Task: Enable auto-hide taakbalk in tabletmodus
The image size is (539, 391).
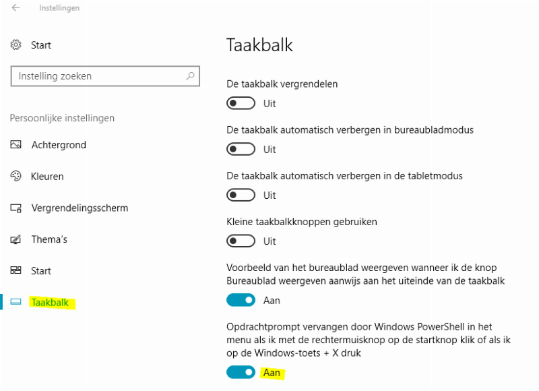Action: coord(241,195)
